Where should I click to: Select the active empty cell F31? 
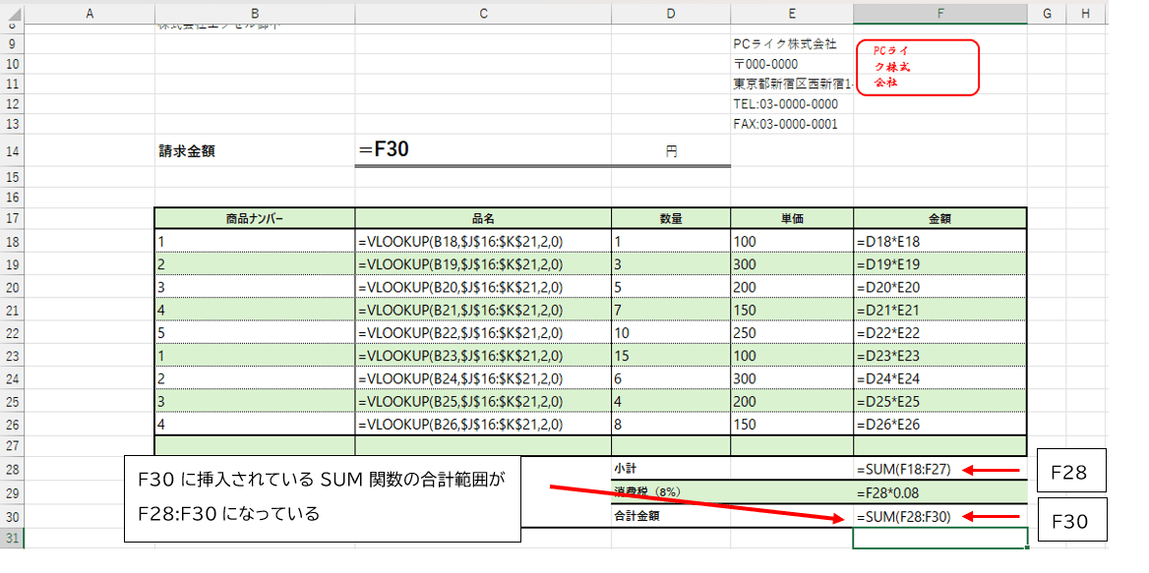pos(940,538)
